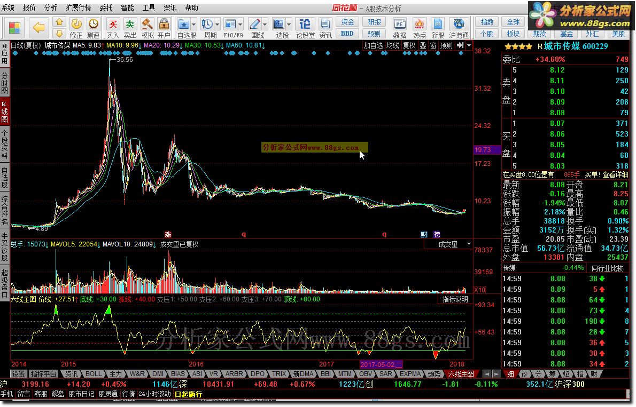Toggle the 叠 overlay option

423,45
